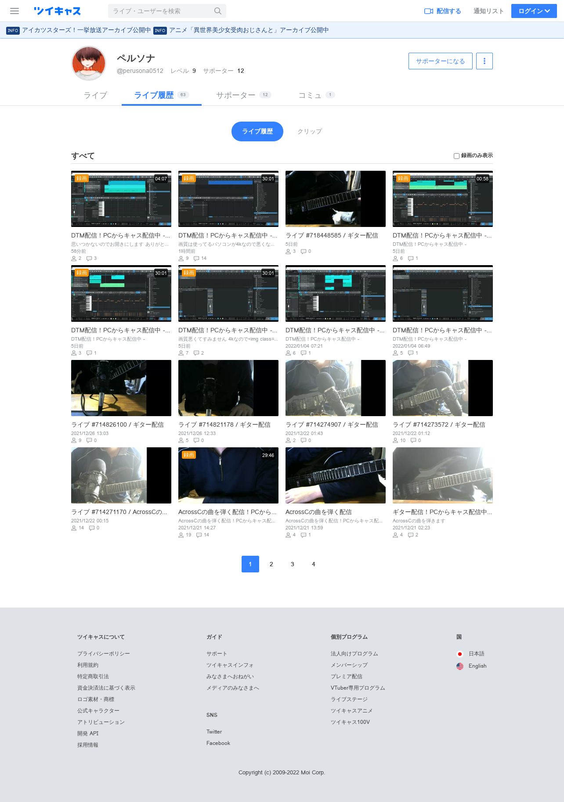Select the English flag language option

pos(460,666)
